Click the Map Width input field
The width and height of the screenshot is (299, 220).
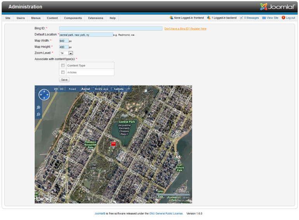[64, 41]
